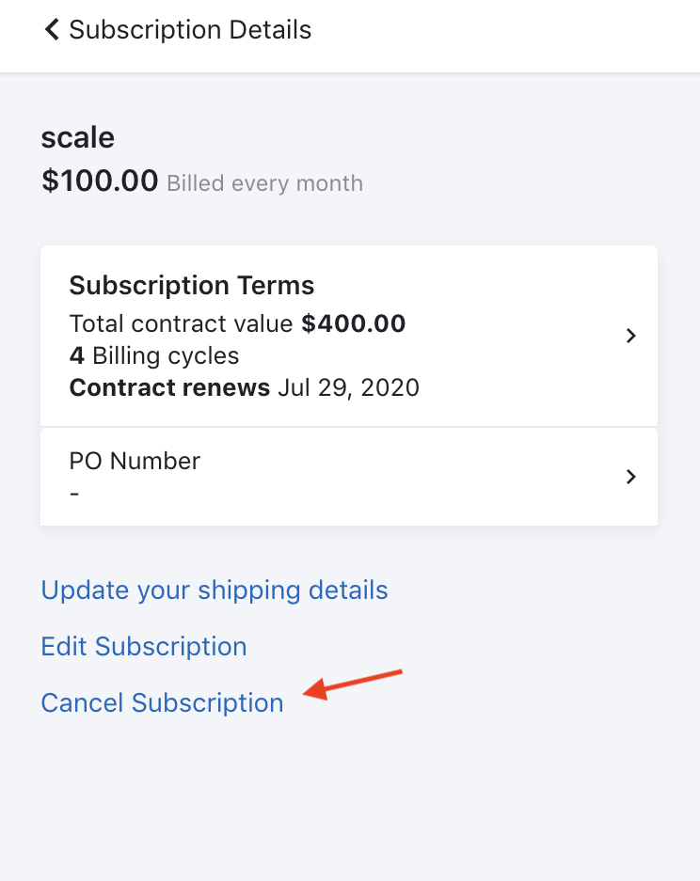Click the back chevron icon in header
Image resolution: width=700 pixels, height=881 pixels.
52,30
